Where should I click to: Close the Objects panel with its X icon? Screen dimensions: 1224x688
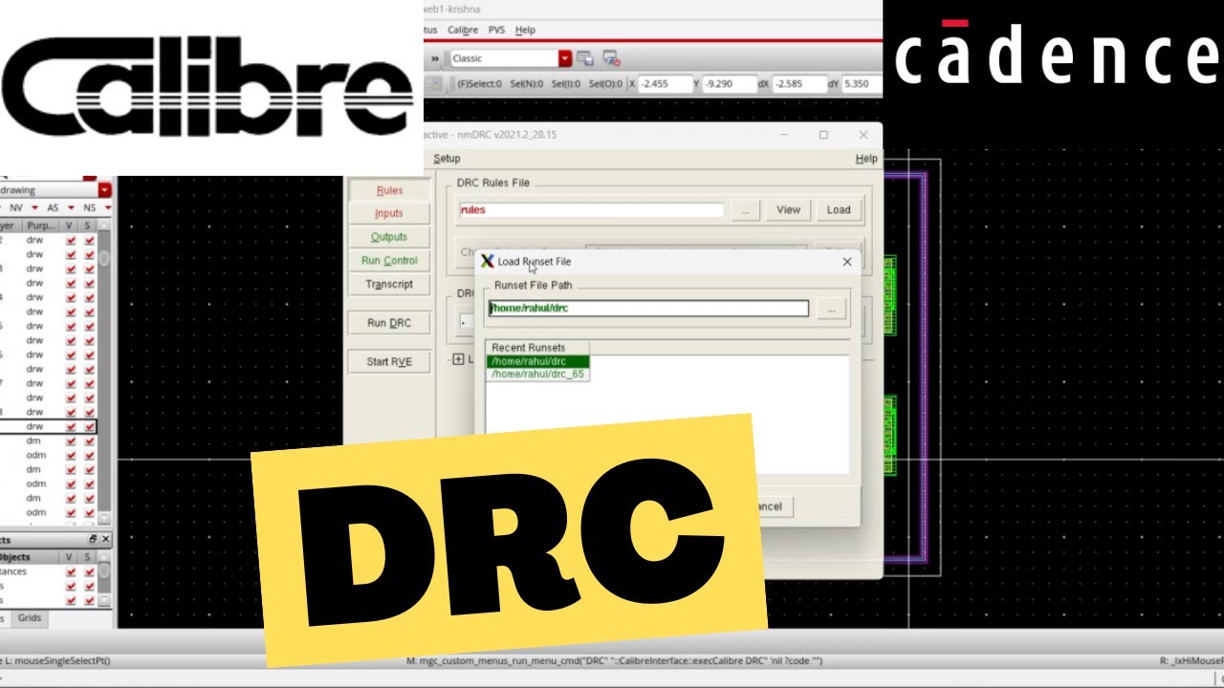coord(105,540)
